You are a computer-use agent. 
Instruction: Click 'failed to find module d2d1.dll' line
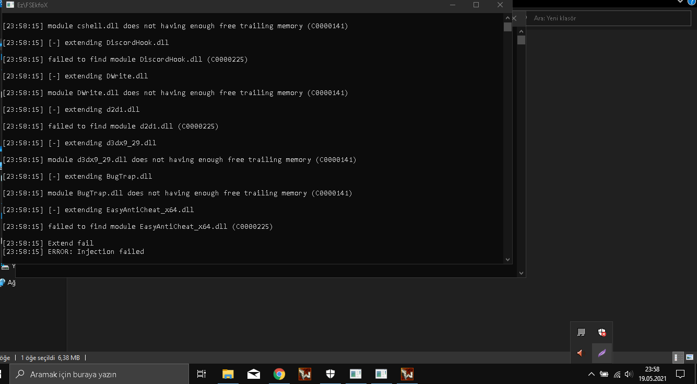tap(111, 126)
